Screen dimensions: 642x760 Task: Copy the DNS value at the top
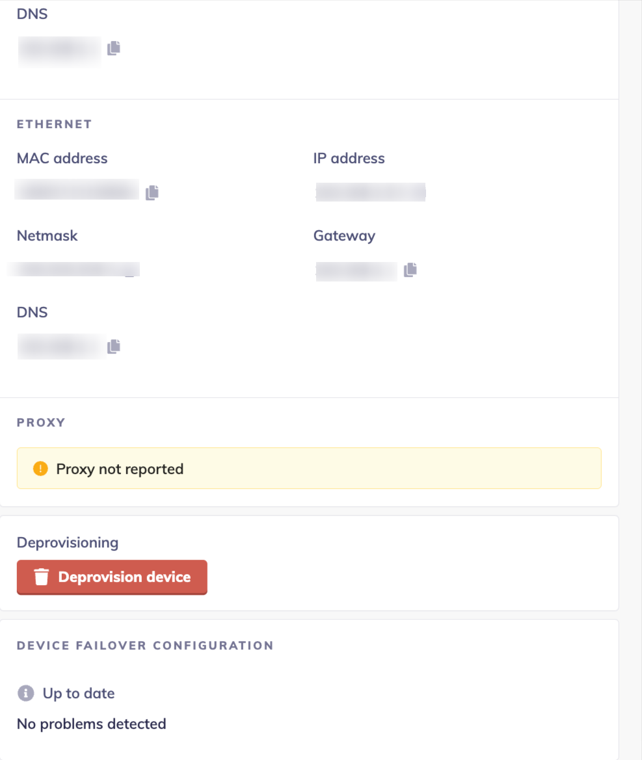pos(114,48)
